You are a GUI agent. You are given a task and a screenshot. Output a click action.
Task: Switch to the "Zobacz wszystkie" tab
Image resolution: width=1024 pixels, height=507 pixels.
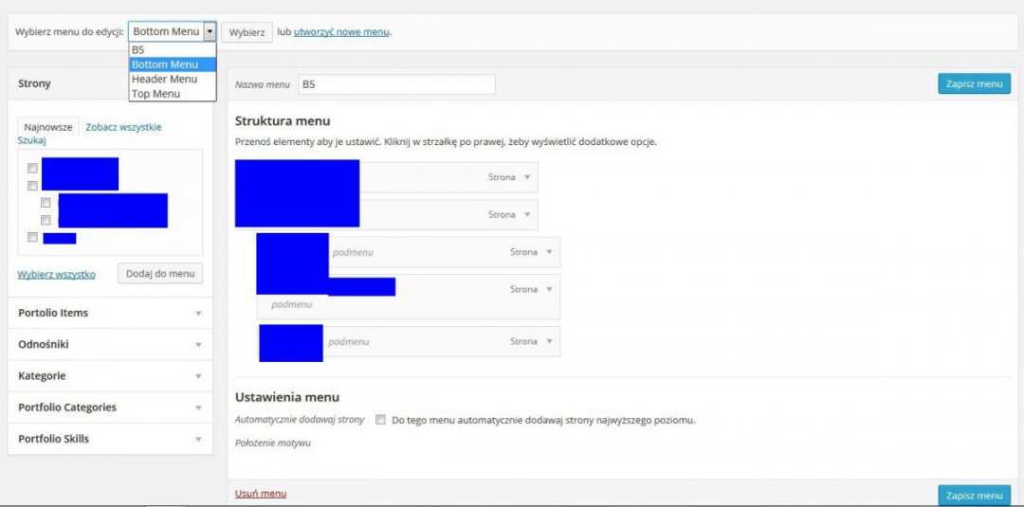coord(123,127)
